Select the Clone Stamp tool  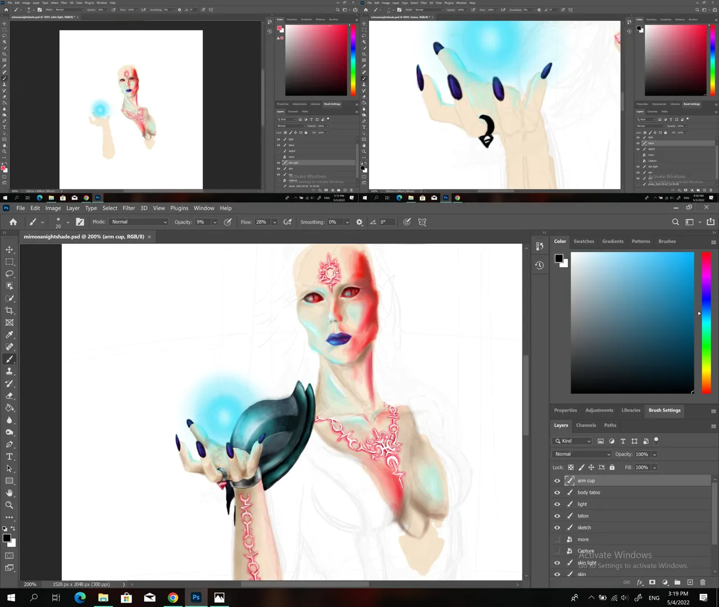point(10,372)
